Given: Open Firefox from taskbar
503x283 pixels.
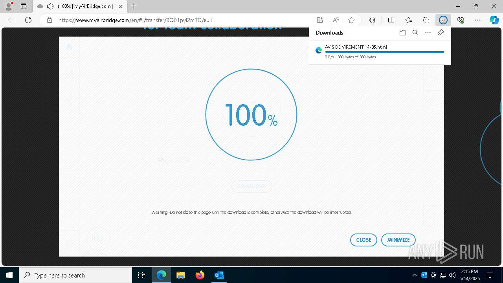Looking at the screenshot, I should (200, 275).
